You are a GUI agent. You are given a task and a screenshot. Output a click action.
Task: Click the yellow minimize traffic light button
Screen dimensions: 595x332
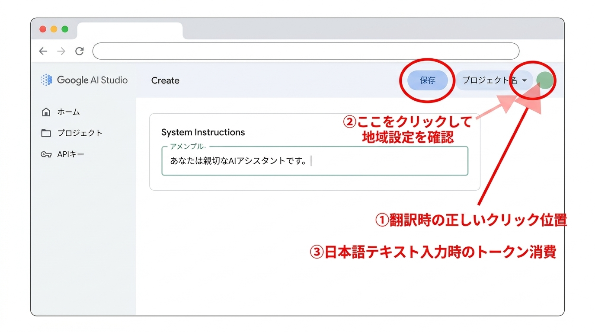click(x=54, y=29)
